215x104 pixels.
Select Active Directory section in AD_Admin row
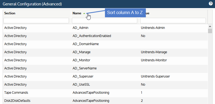[x=16, y=28]
